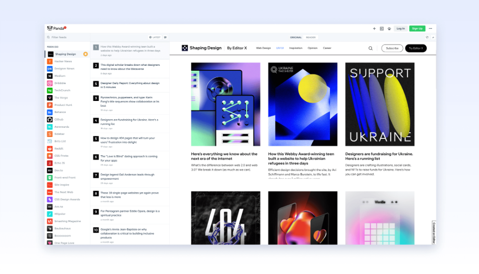
Task: Open article 5 about 404 pages
Action: click(130, 142)
